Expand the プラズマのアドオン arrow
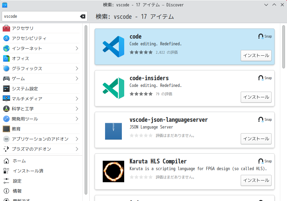Screen dimensions: 287x201 77,149
